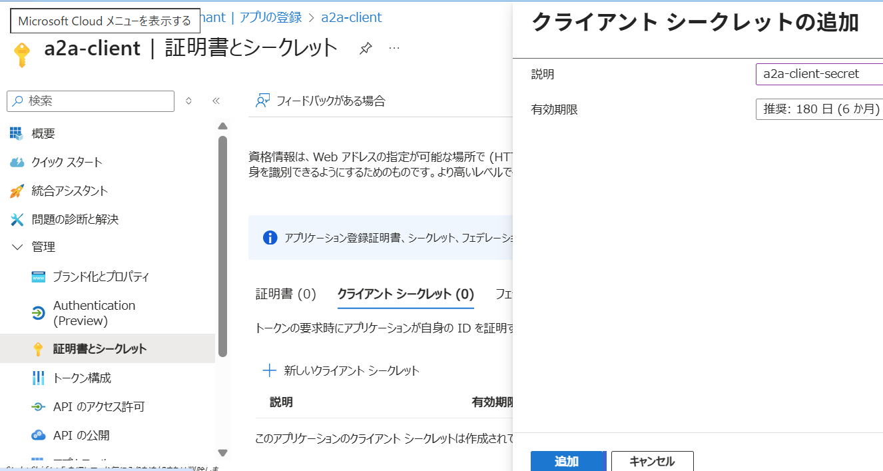
Task: Click the Authentication (Preview) icon
Action: click(39, 313)
